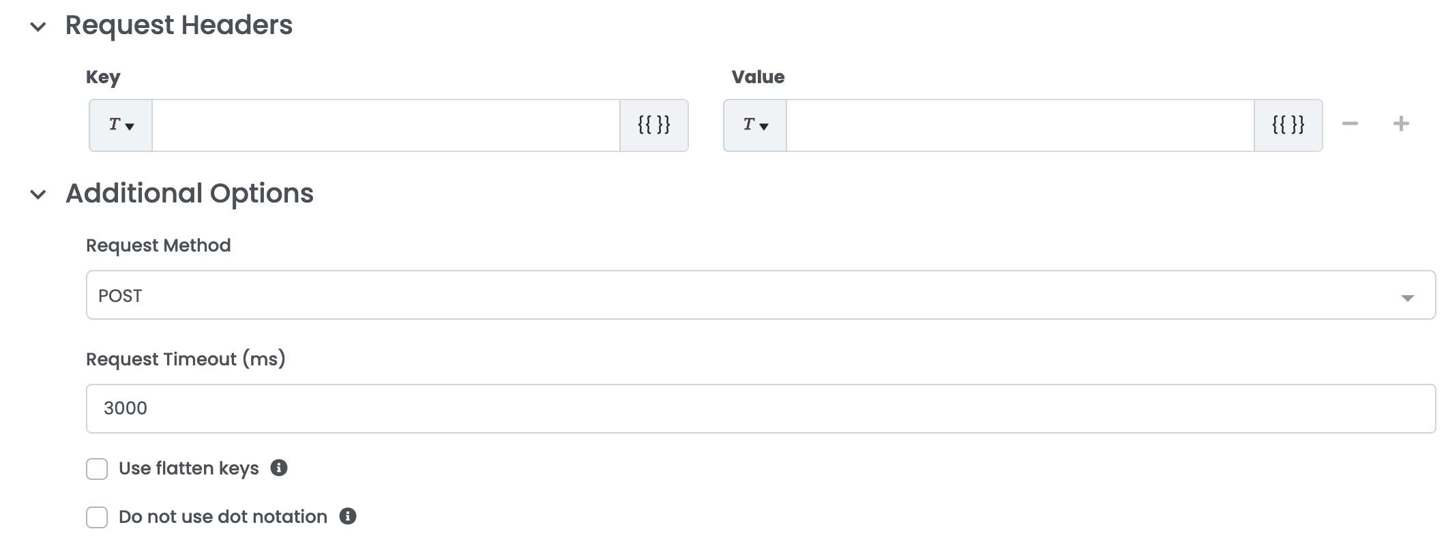The height and width of the screenshot is (544, 1446).
Task: Add a new header row with plus icon
Action: pyautogui.click(x=1401, y=124)
